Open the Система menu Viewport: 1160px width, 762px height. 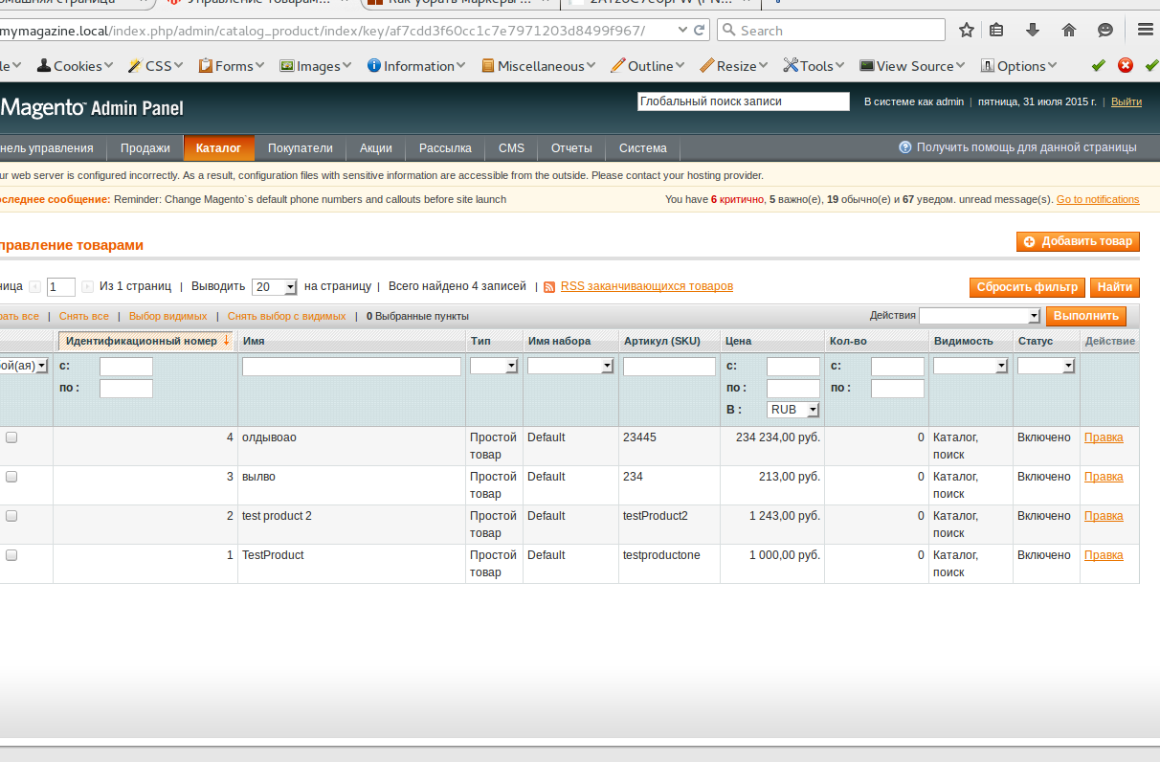pyautogui.click(x=643, y=148)
